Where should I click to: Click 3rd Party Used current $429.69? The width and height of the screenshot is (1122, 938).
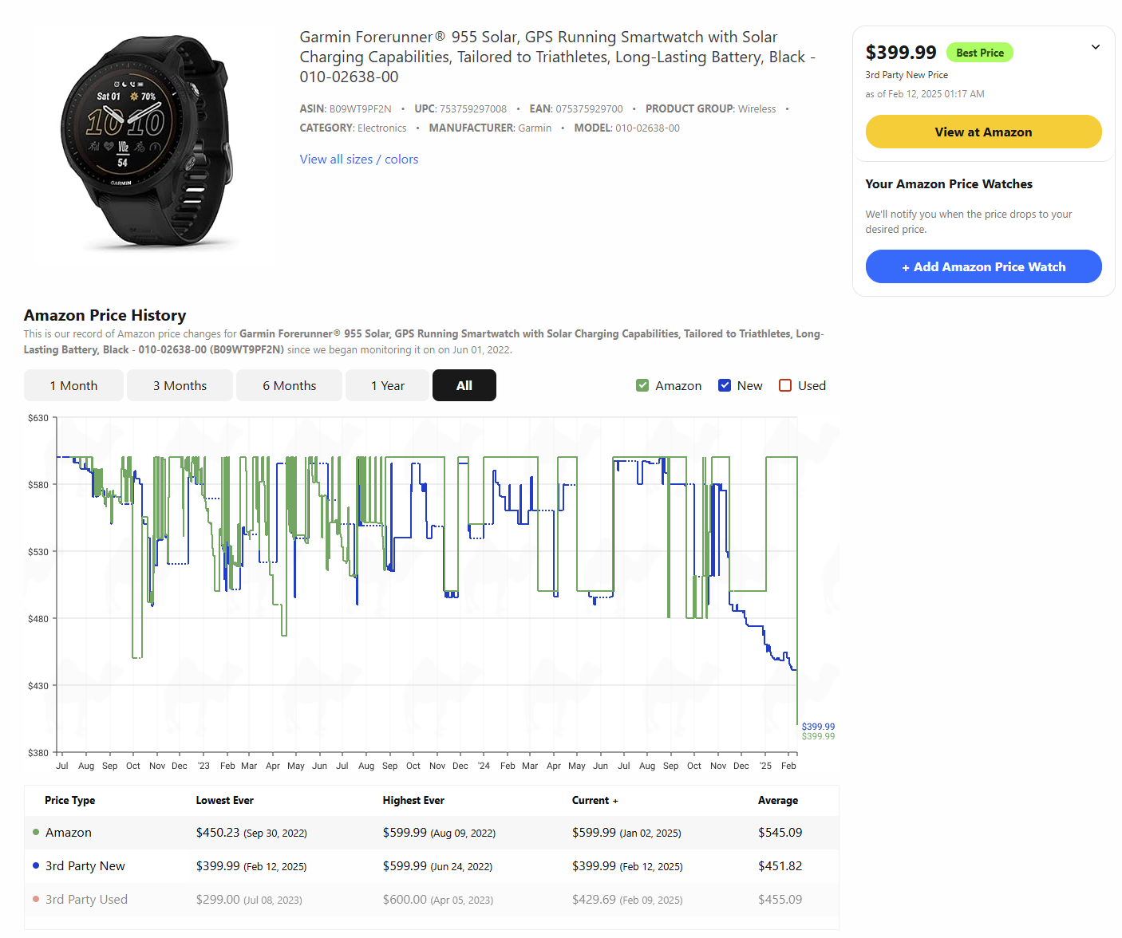[594, 899]
